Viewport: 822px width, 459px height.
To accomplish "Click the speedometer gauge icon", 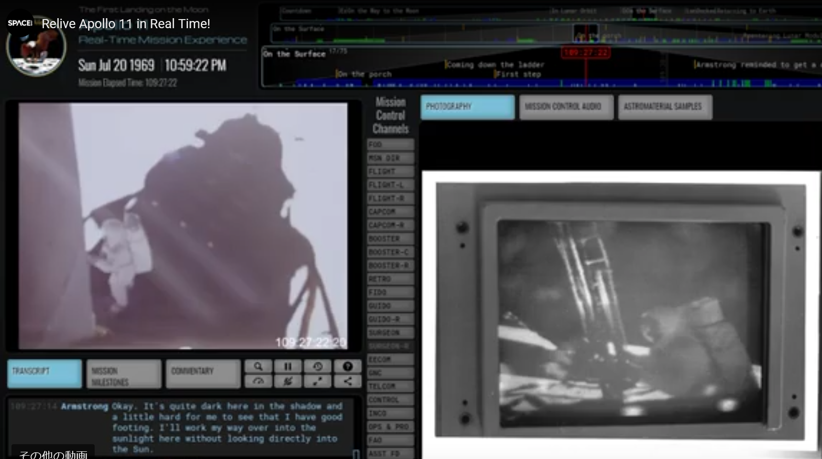I will 258,381.
